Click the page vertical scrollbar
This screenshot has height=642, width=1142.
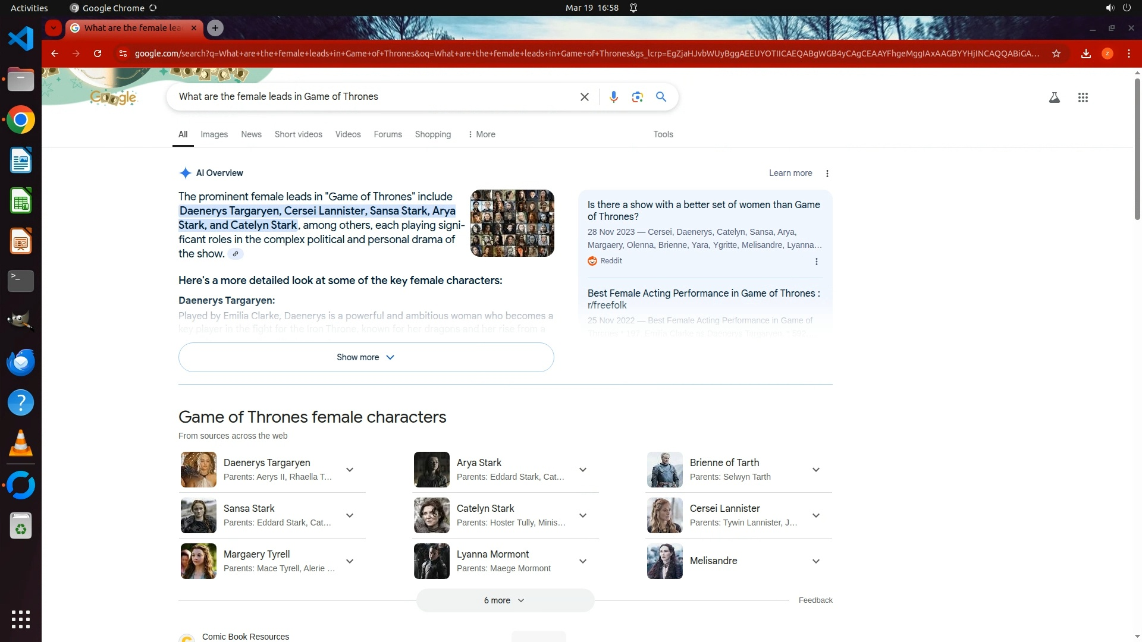(x=1137, y=149)
